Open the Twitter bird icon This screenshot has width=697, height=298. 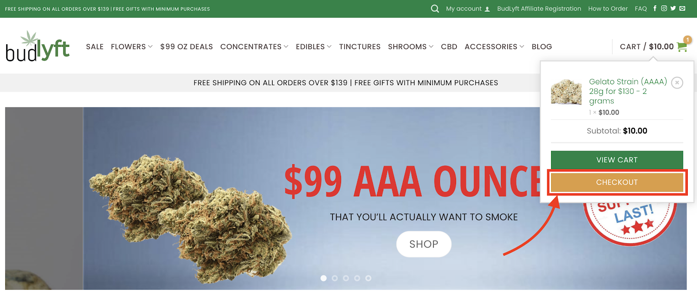pos(673,8)
